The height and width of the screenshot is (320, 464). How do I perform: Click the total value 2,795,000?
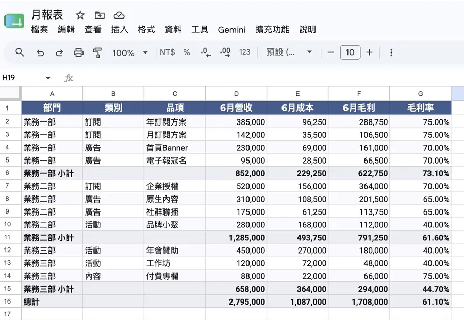click(236, 301)
